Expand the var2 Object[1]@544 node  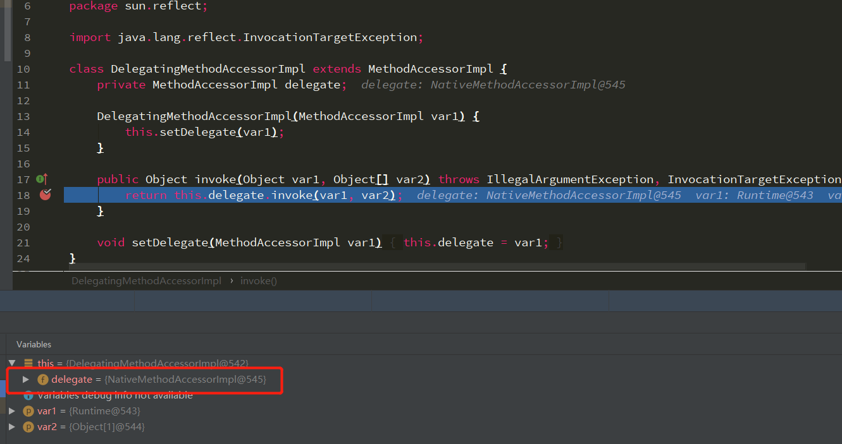[12, 427]
